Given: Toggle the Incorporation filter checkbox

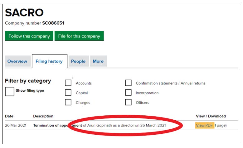Looking at the screenshot, I should tap(128, 93).
